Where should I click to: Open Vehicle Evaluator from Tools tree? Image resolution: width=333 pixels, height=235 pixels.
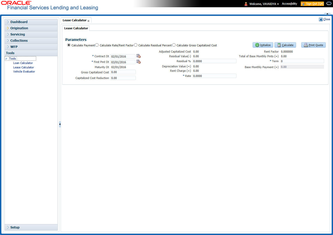[24, 72]
